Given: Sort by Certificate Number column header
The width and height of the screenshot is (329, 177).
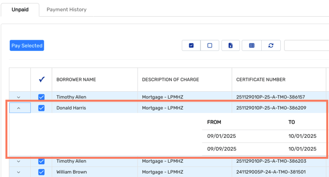Looking at the screenshot, I should pos(261,79).
